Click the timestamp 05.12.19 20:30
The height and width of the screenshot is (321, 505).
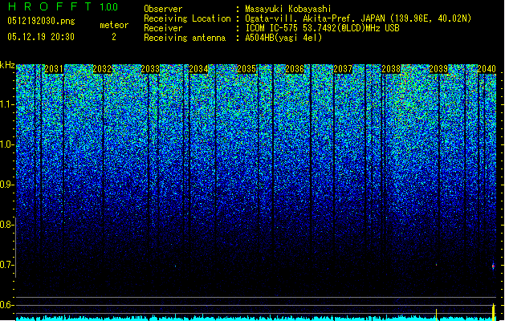tap(41, 37)
